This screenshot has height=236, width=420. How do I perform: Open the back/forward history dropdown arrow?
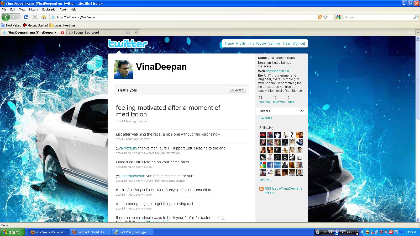(x=19, y=17)
